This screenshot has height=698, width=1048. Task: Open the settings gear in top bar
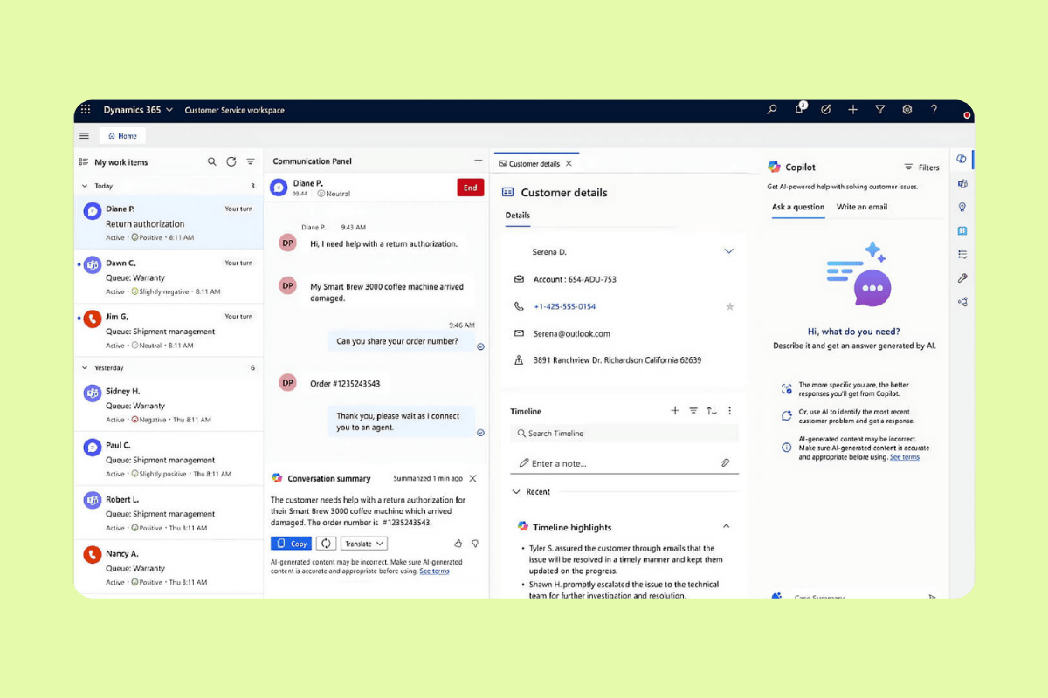click(907, 110)
